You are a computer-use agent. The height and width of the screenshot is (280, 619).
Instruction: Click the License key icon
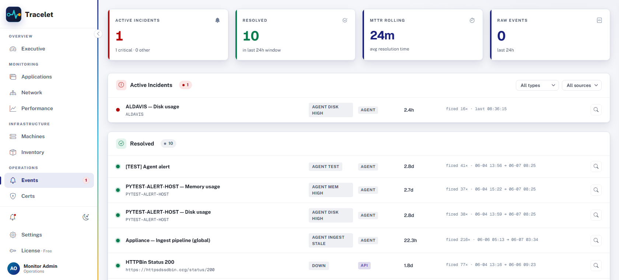pos(13,251)
